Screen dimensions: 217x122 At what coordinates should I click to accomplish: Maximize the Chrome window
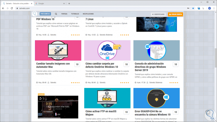click(207, 2)
